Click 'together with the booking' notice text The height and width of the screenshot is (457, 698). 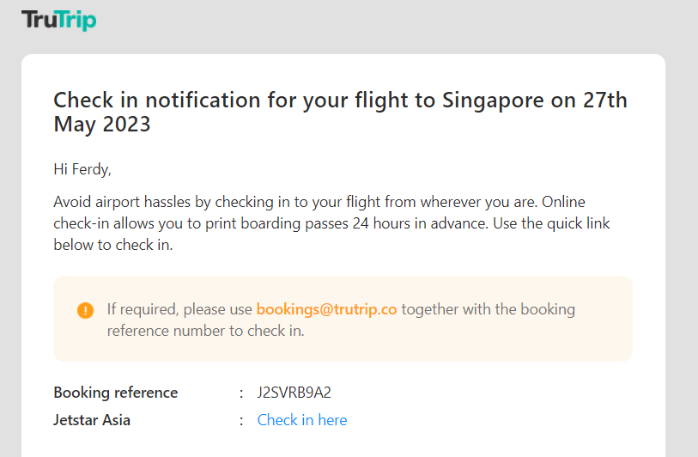pos(489,309)
